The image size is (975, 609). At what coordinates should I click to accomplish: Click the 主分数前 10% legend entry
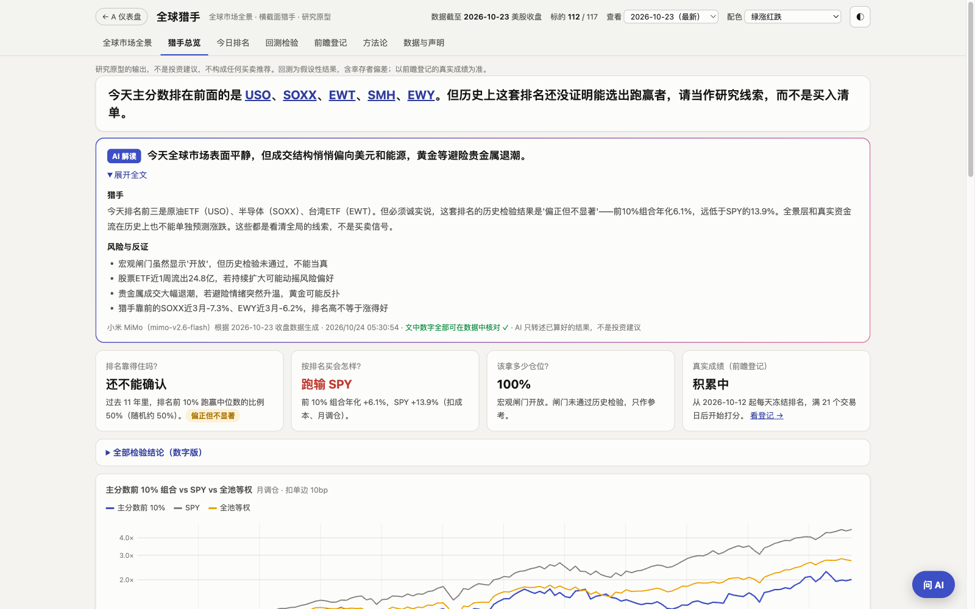(x=135, y=508)
